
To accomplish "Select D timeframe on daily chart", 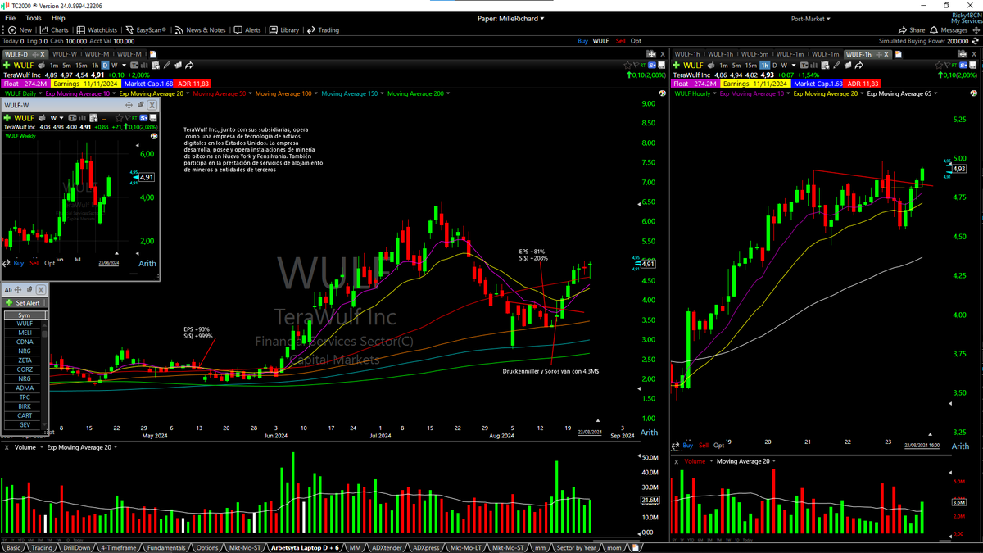I will (x=104, y=65).
